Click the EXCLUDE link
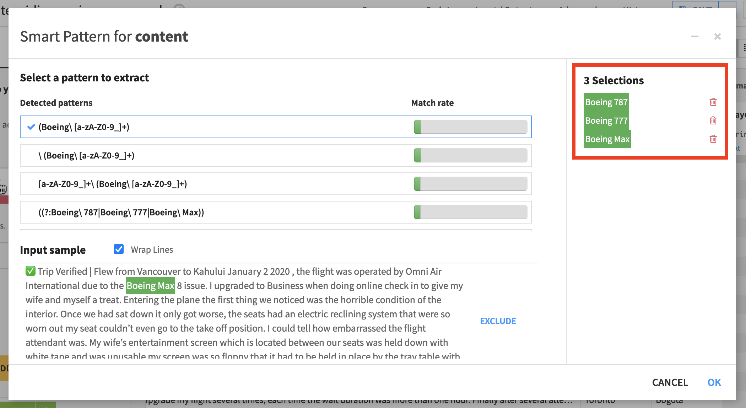This screenshot has height=408, width=746. click(498, 321)
